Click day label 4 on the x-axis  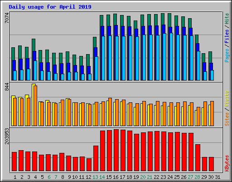tap(35, 177)
